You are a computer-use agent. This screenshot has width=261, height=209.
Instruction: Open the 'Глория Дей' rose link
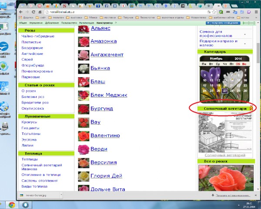(107, 176)
